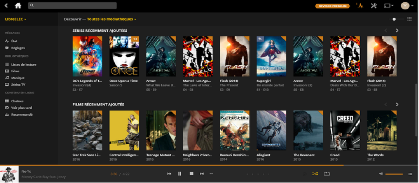Toggle repeat mode
The image size is (419, 183).
click(x=327, y=174)
